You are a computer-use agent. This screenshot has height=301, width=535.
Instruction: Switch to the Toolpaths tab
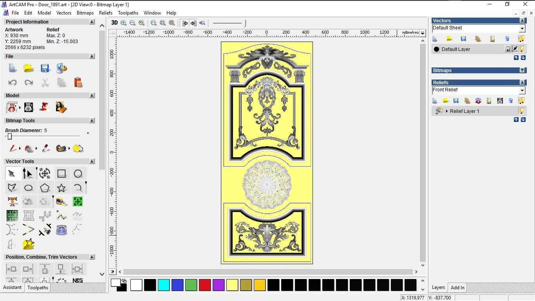[38, 287]
